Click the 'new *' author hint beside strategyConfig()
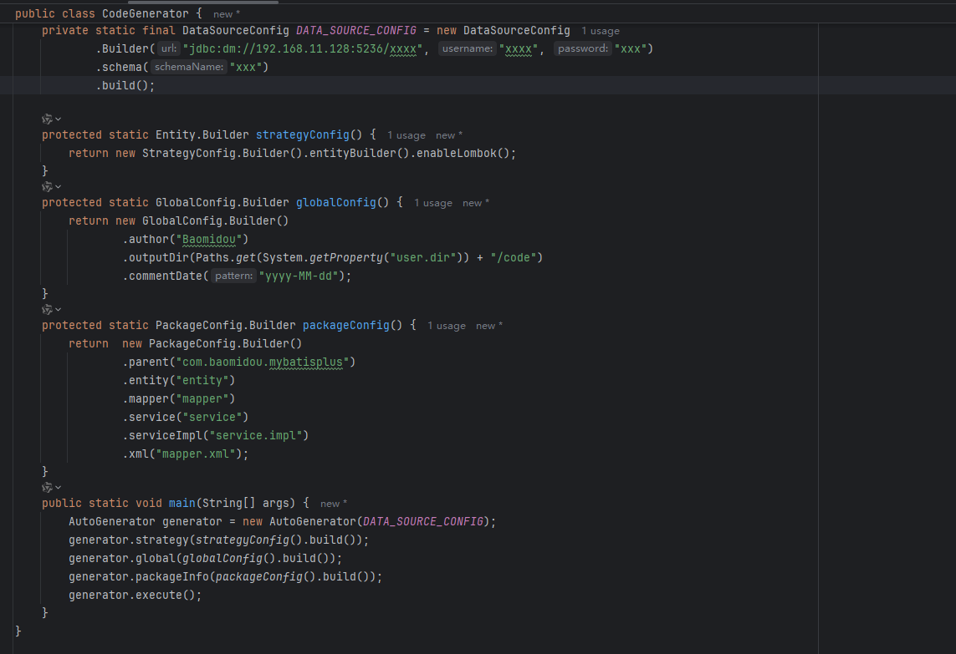The height and width of the screenshot is (654, 956). (449, 135)
